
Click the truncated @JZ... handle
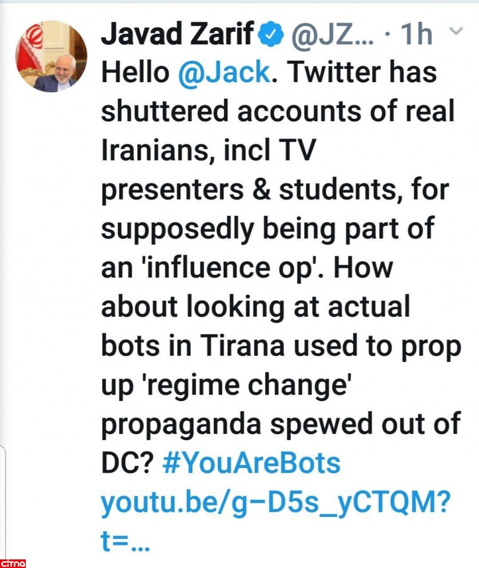tap(333, 34)
